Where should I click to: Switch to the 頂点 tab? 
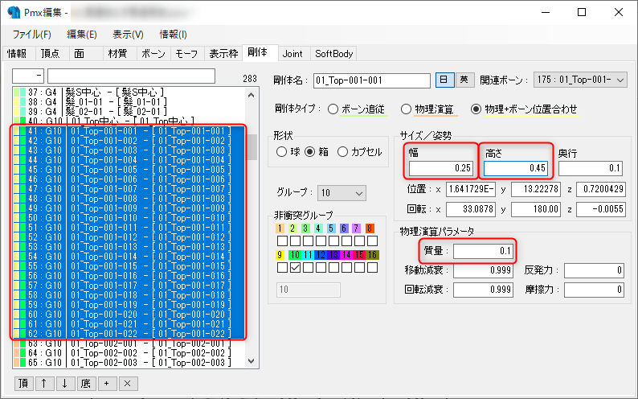[51, 54]
